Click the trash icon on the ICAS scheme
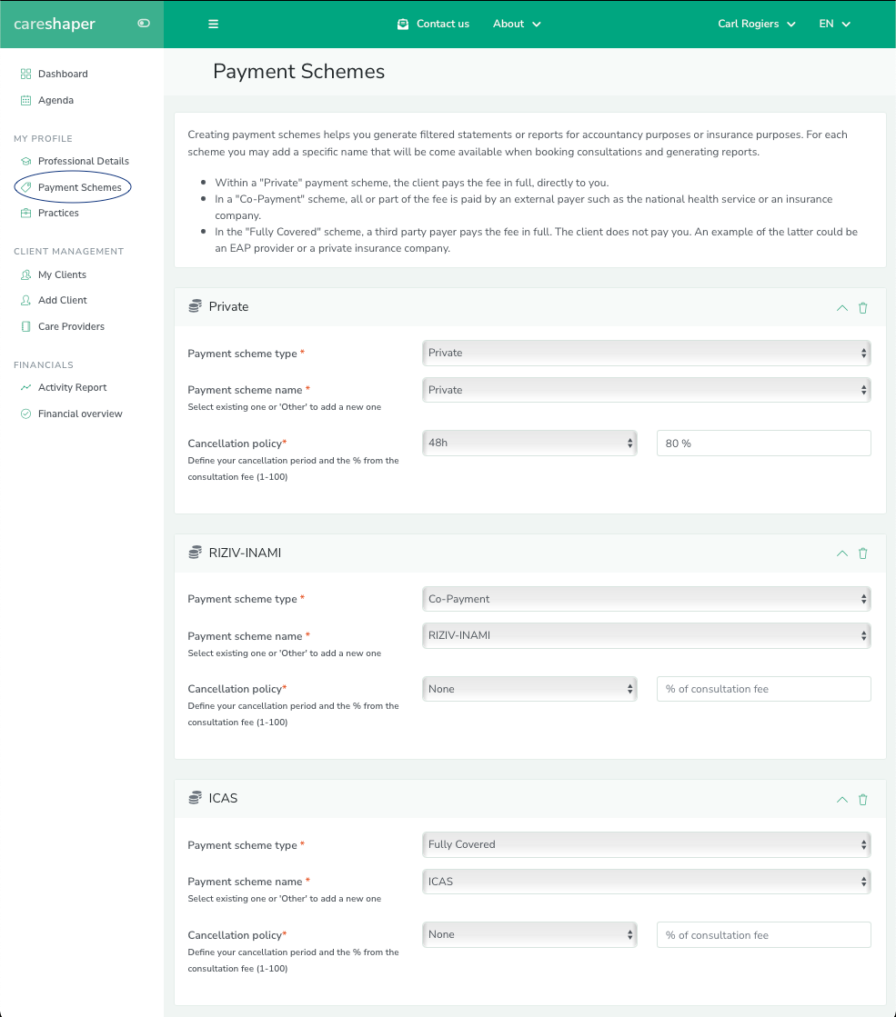The width and height of the screenshot is (896, 1017). pyautogui.click(x=862, y=799)
